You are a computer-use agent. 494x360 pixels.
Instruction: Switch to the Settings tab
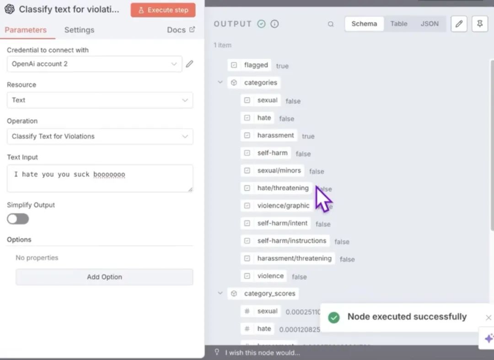click(x=79, y=30)
